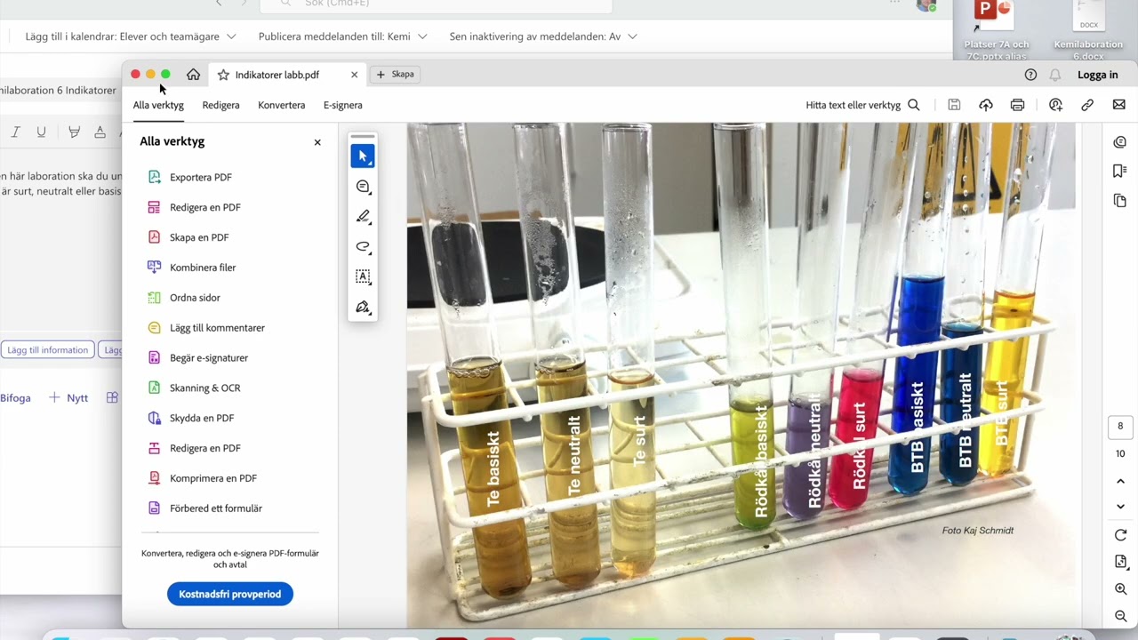Click Logga in
This screenshot has height=640, width=1138.
[x=1098, y=75]
